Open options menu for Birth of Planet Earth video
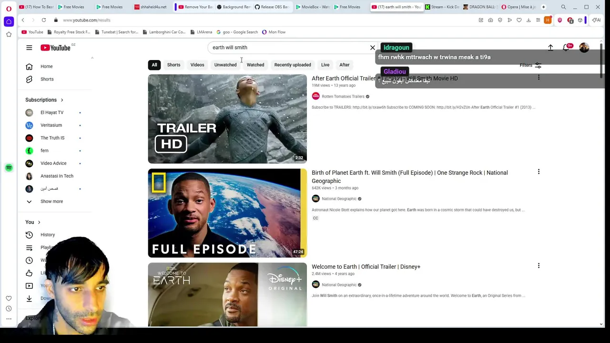Screen dimensions: 610x343 [539, 172]
